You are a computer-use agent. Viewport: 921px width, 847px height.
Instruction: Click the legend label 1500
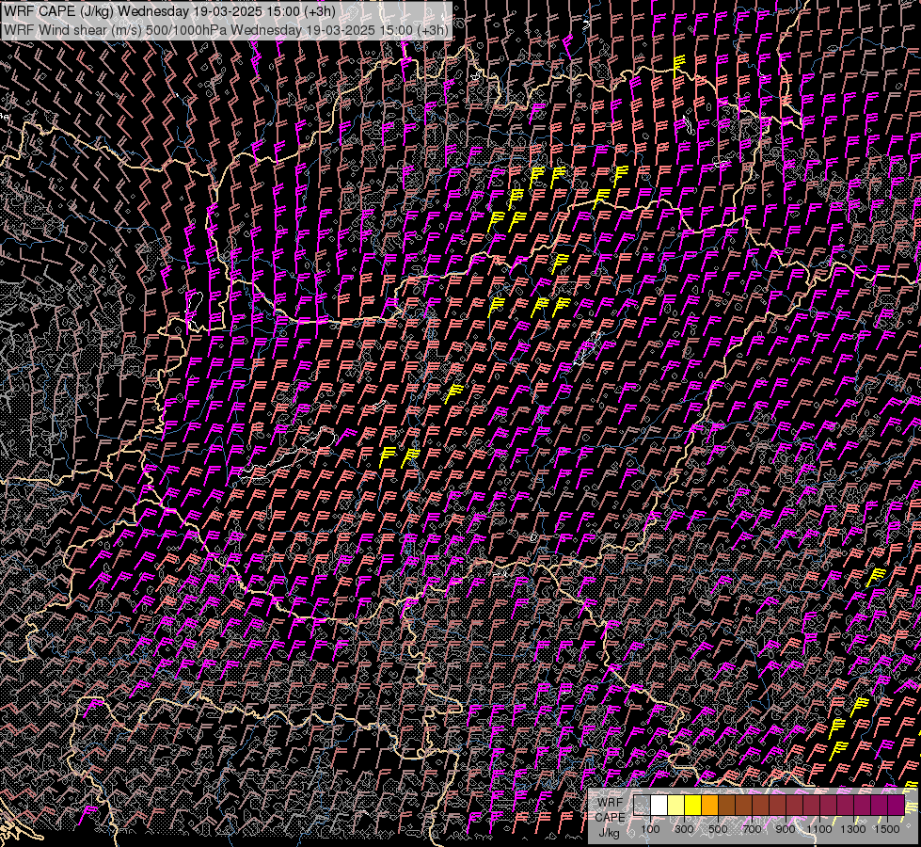tap(887, 829)
